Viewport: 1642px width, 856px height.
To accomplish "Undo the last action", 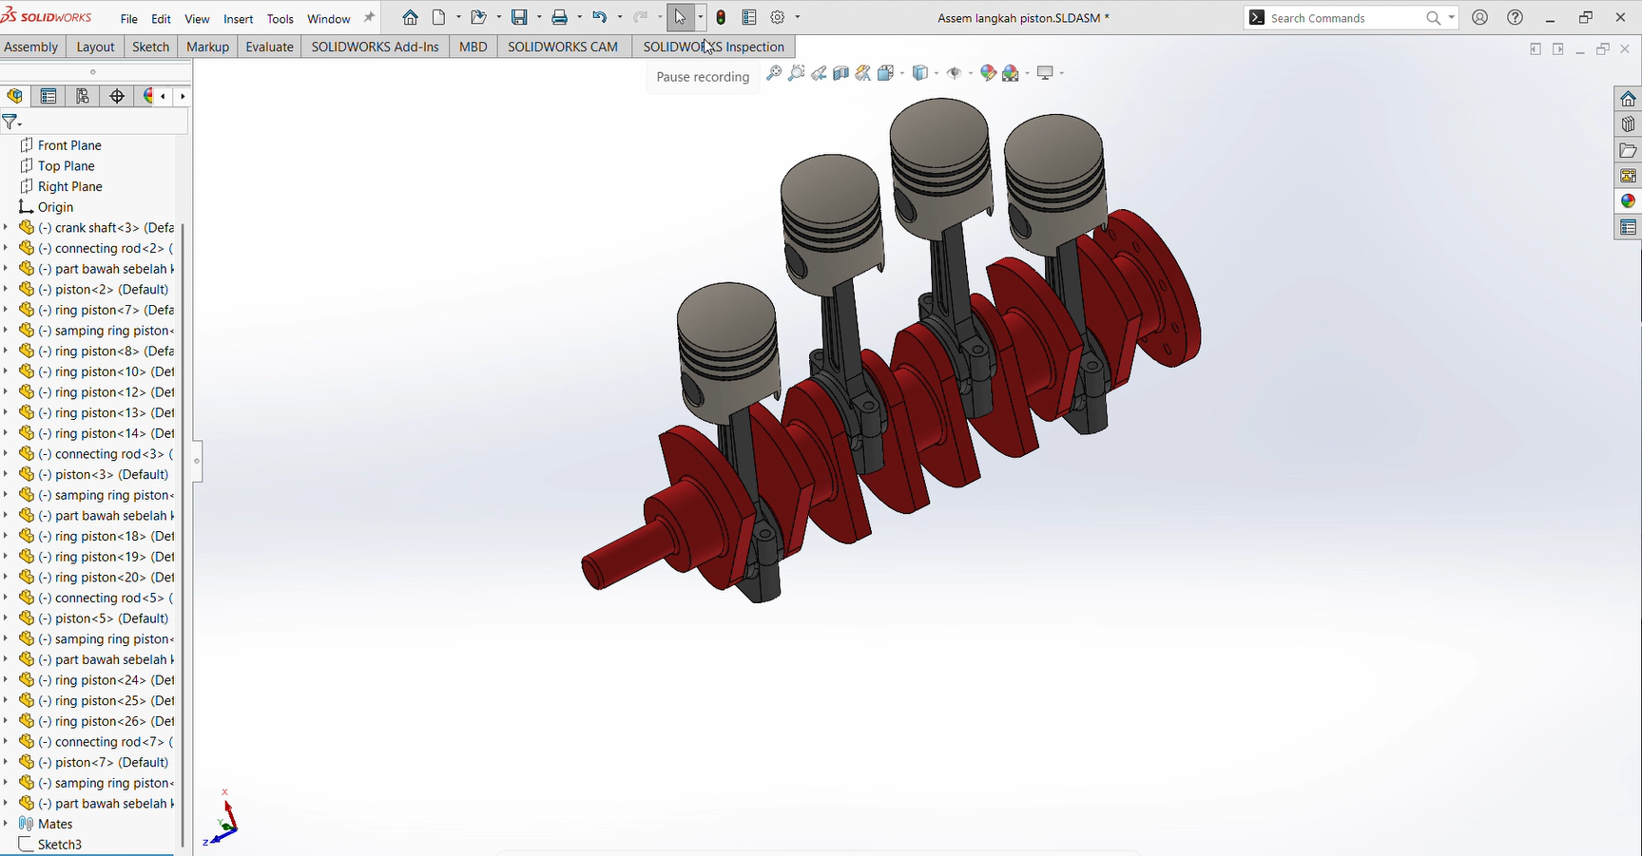I will coord(599,18).
